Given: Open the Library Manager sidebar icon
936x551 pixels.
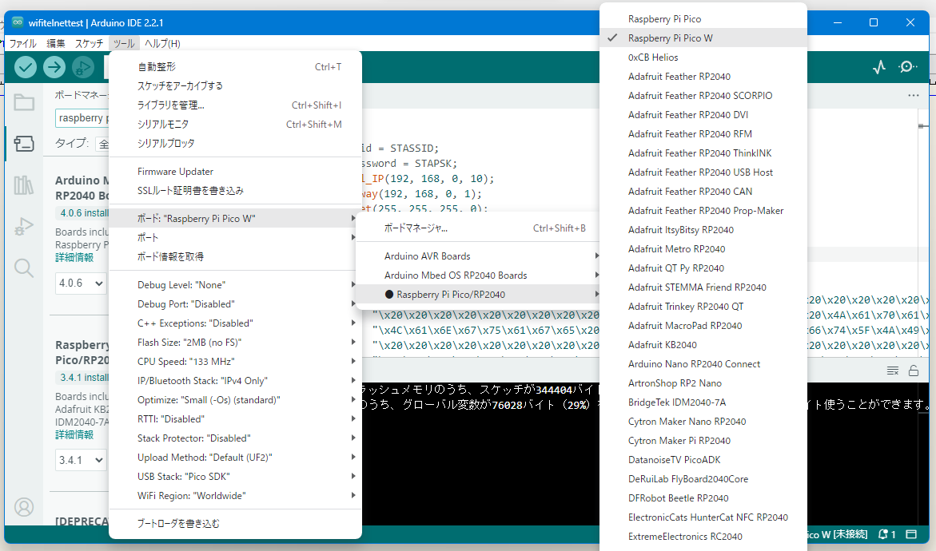Looking at the screenshot, I should click(x=24, y=184).
